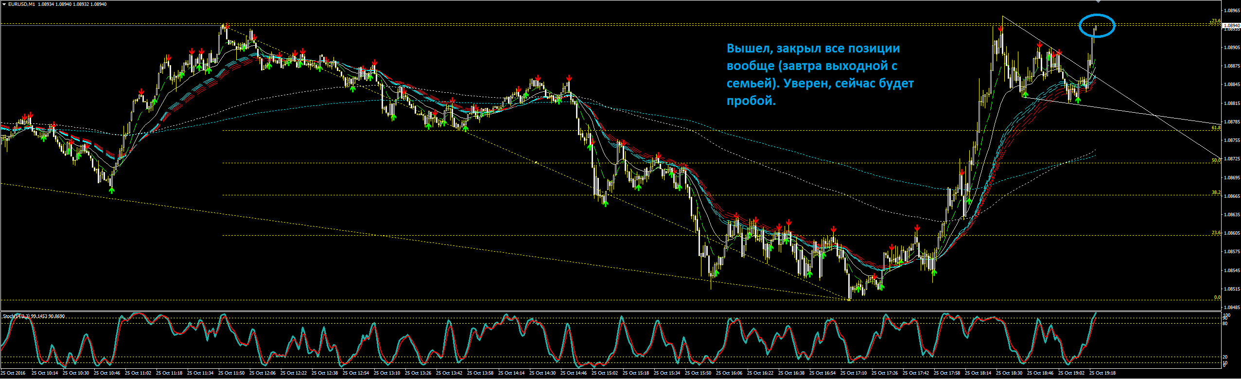Click price scale value 1.08815
1241x379 pixels.
pos(1232,103)
